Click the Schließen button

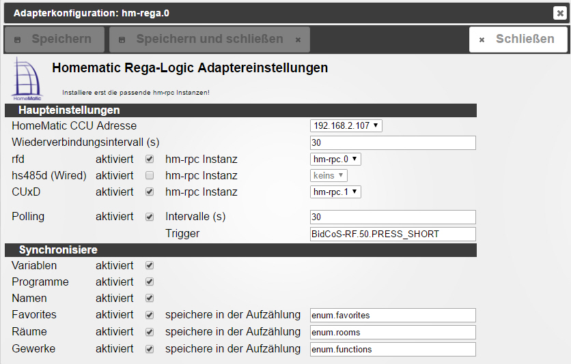(x=518, y=40)
